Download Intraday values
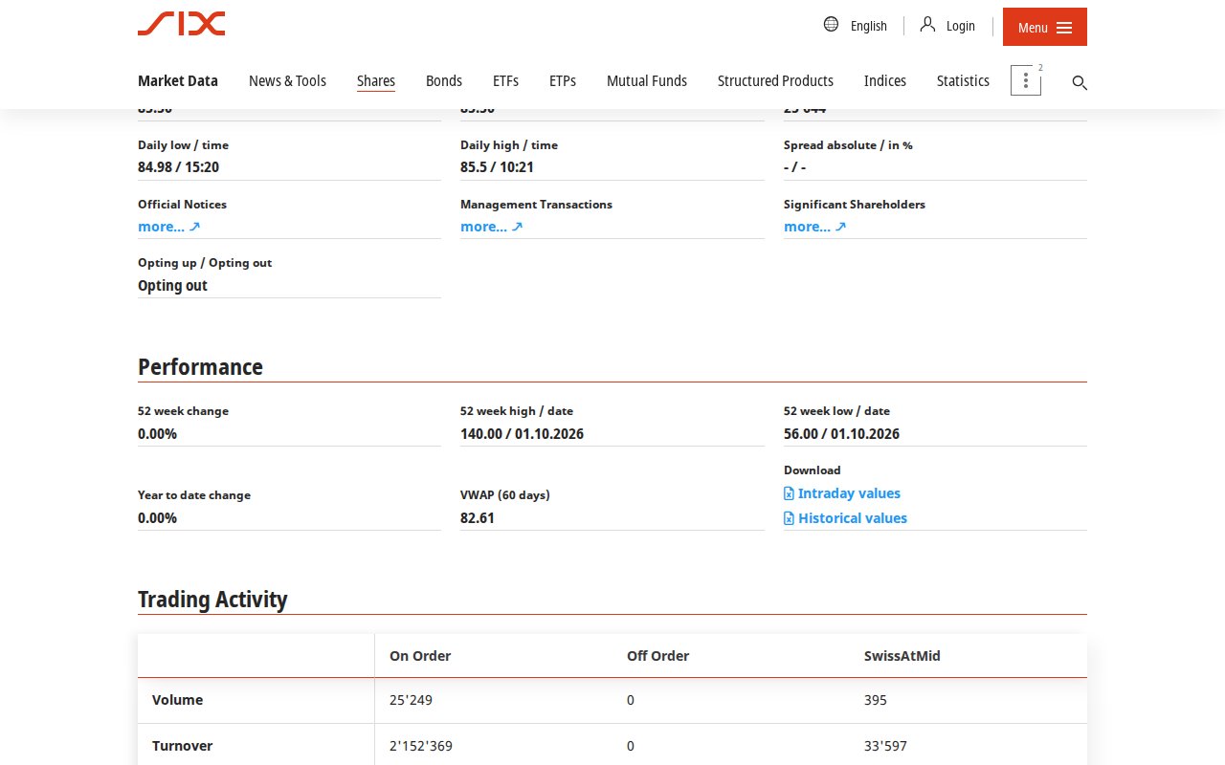The width and height of the screenshot is (1225, 765). (842, 493)
